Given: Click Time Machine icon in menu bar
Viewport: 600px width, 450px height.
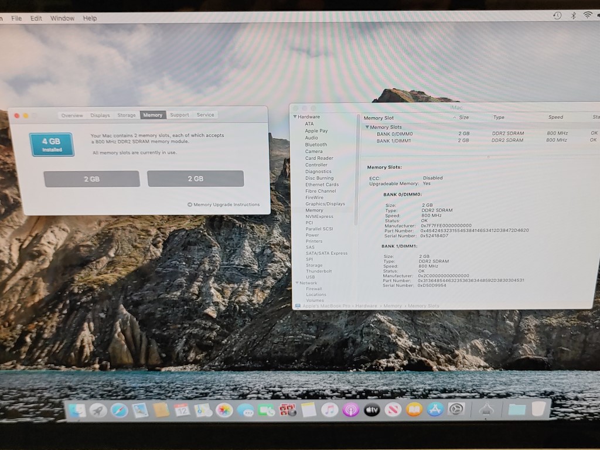Looking at the screenshot, I should pos(557,15).
